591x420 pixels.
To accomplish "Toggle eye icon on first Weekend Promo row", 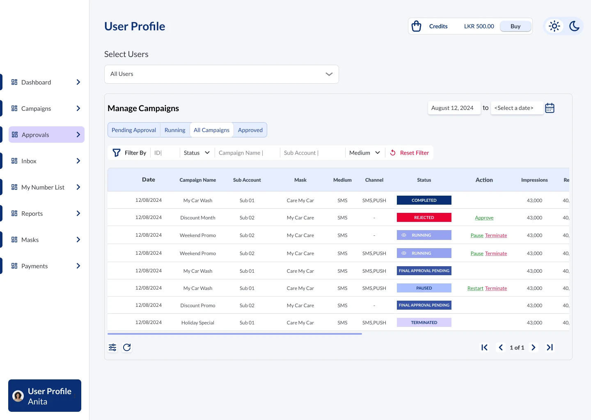I will pos(404,235).
